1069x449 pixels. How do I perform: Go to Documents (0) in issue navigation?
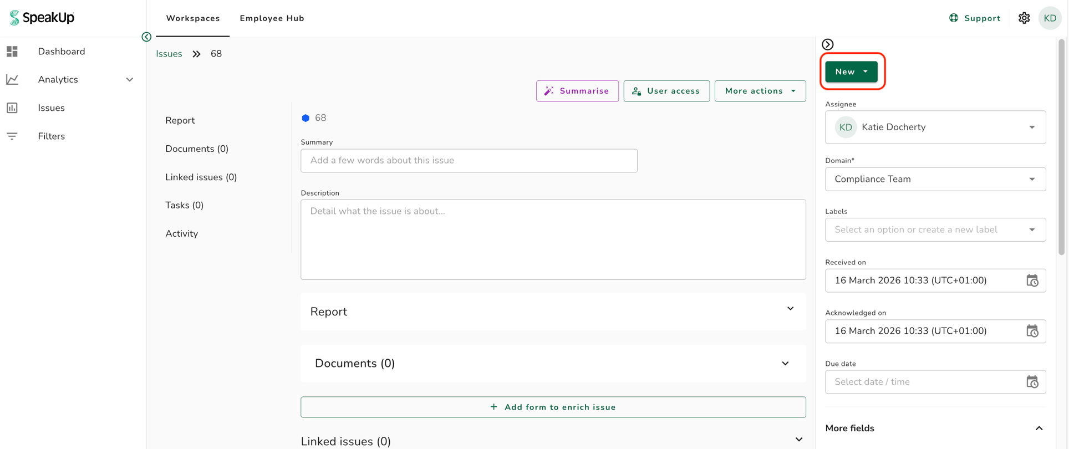point(197,149)
